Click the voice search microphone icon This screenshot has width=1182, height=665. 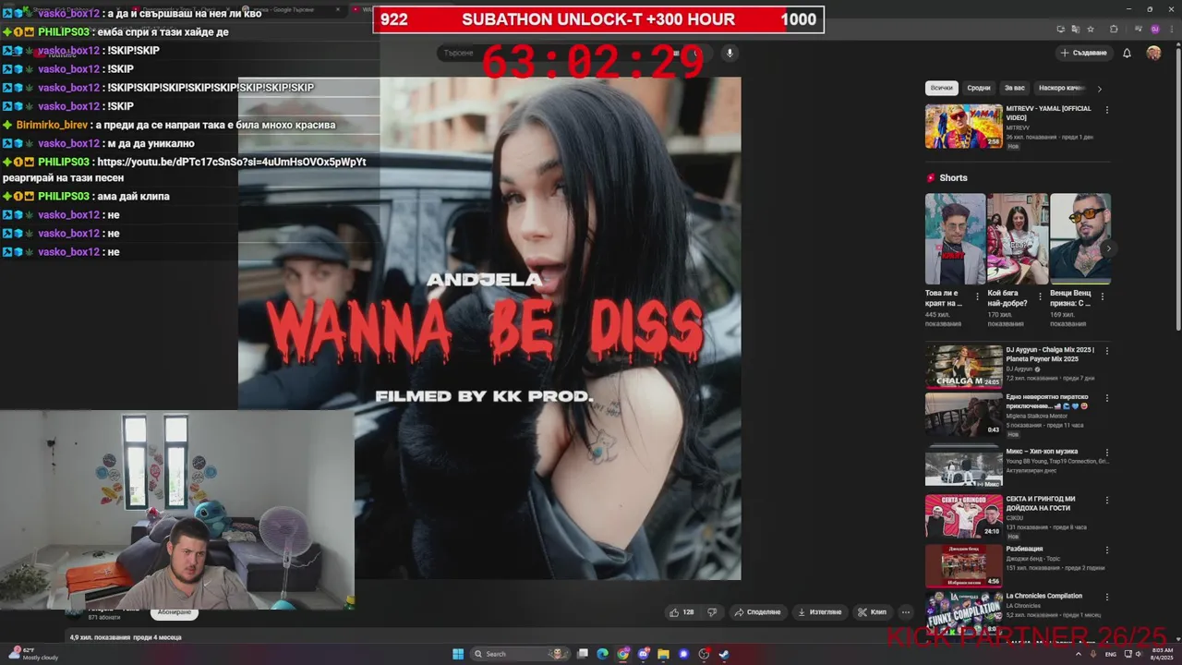coord(730,53)
